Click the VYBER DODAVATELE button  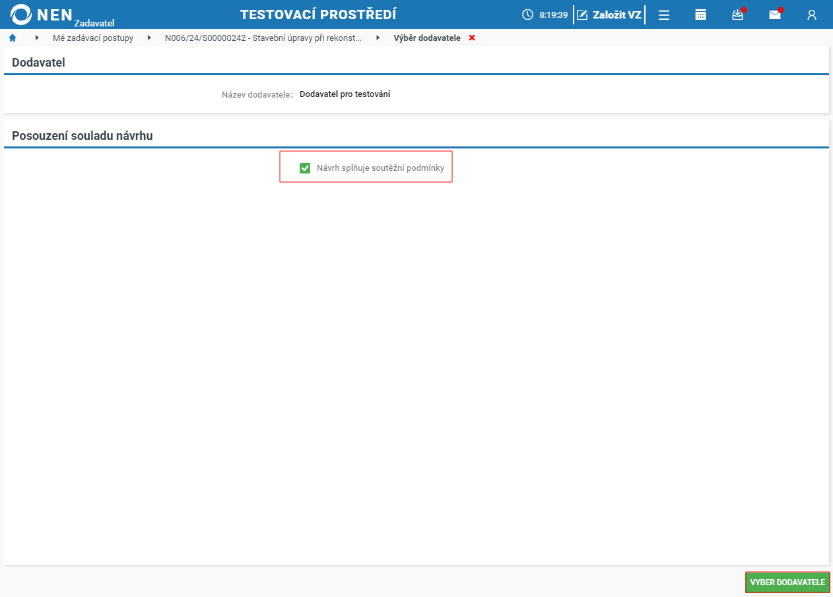[787, 582]
